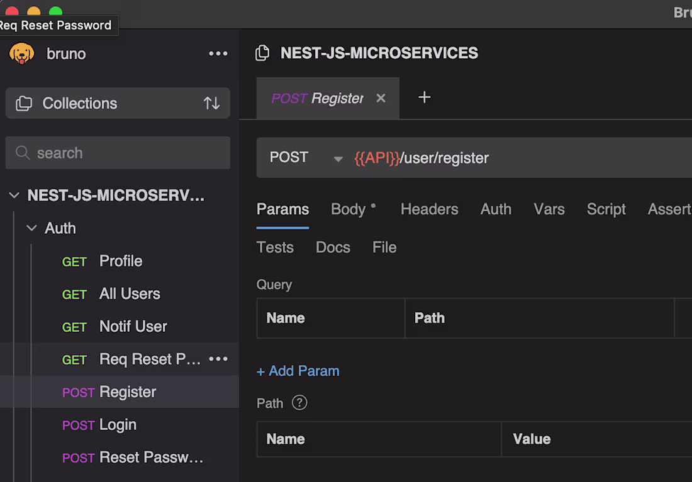Click the bruno dog logo icon
Image resolution: width=692 pixels, height=482 pixels.
21,53
